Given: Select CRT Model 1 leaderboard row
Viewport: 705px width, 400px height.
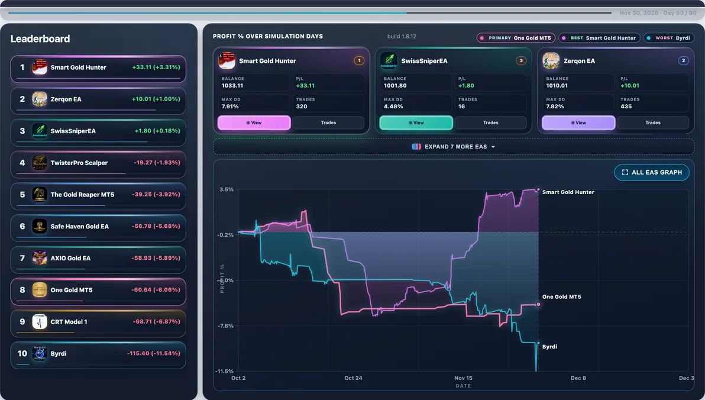Looking at the screenshot, I should [x=98, y=324].
